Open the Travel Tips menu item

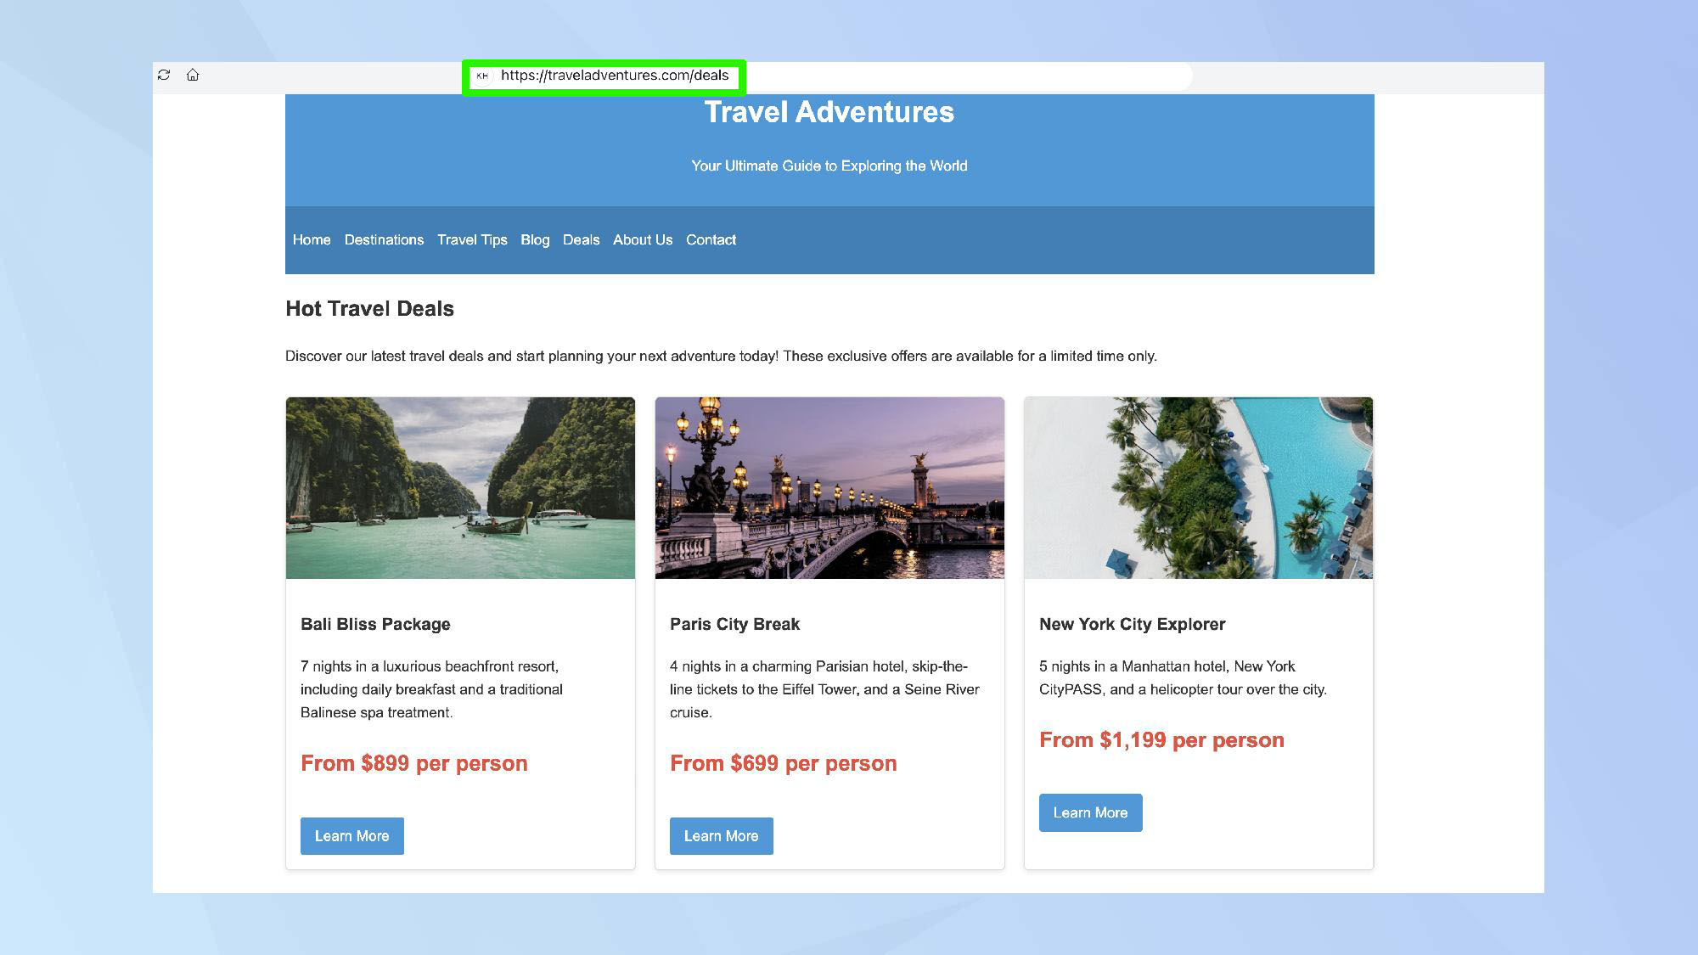click(x=471, y=239)
